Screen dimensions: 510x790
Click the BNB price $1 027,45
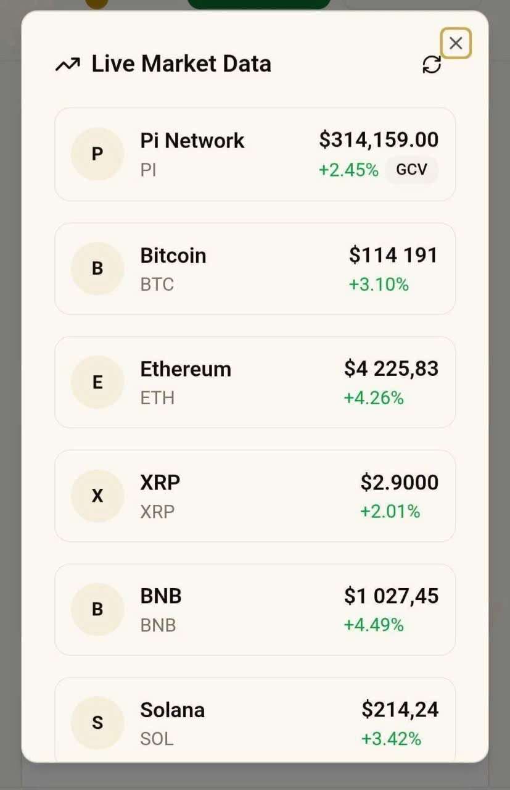[391, 596]
